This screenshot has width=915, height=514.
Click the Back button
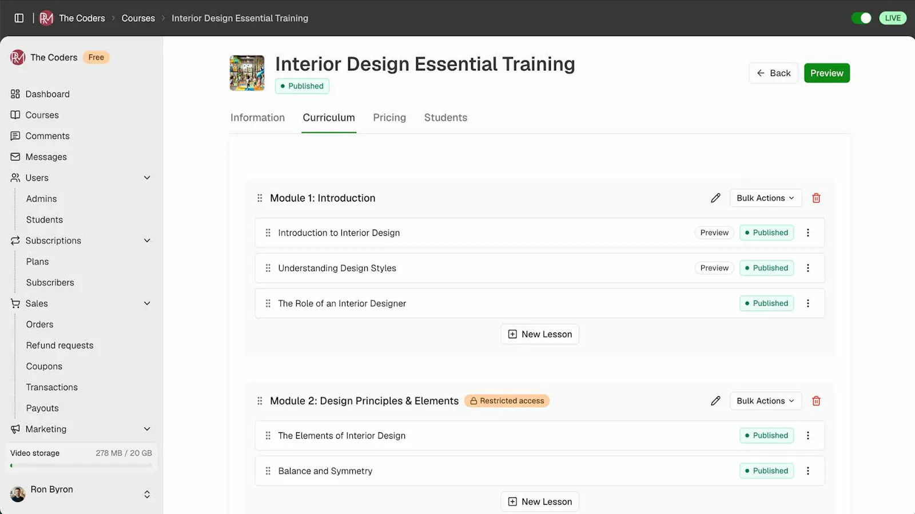pyautogui.click(x=773, y=73)
